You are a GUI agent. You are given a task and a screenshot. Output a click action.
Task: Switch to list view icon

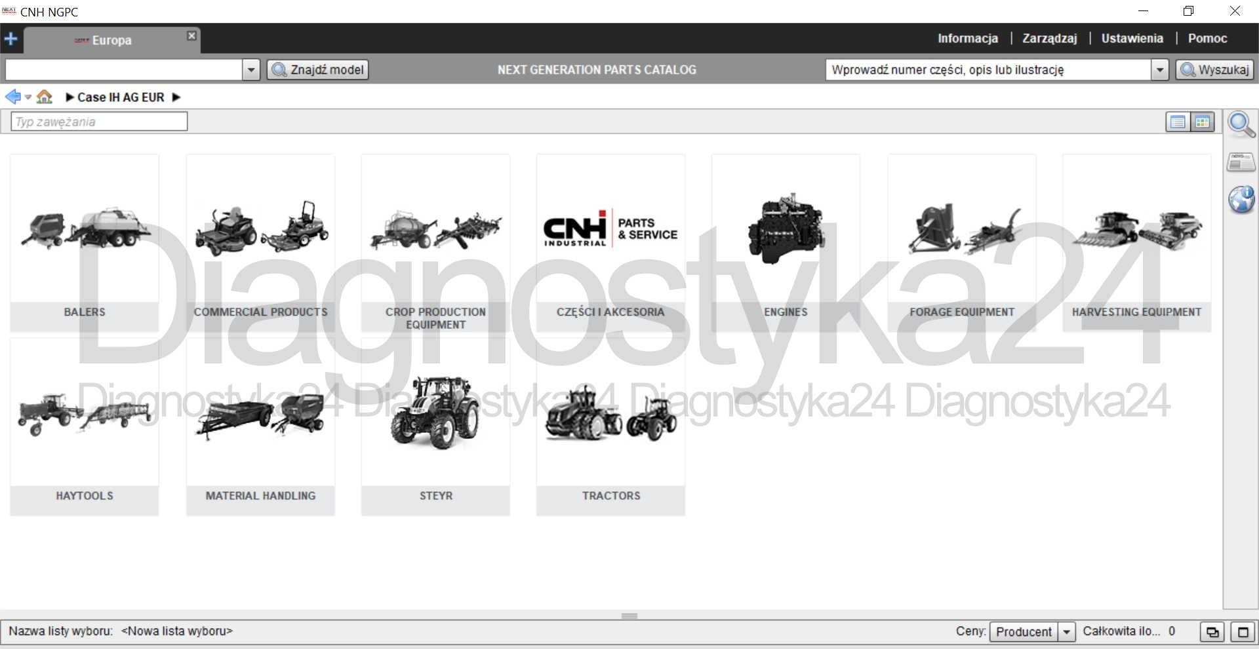click(x=1178, y=122)
